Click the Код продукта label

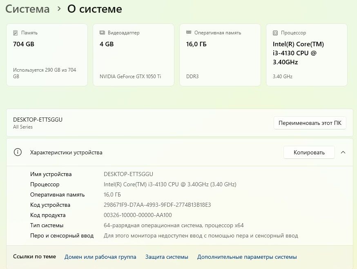(48, 215)
